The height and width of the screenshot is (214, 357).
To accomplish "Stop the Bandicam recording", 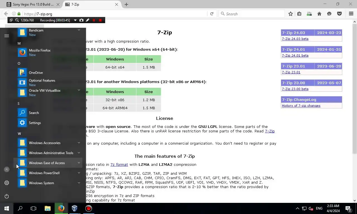I will (100, 20).
